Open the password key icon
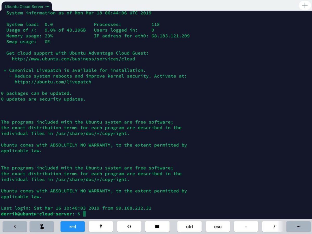The image size is (312, 234). click(101, 226)
